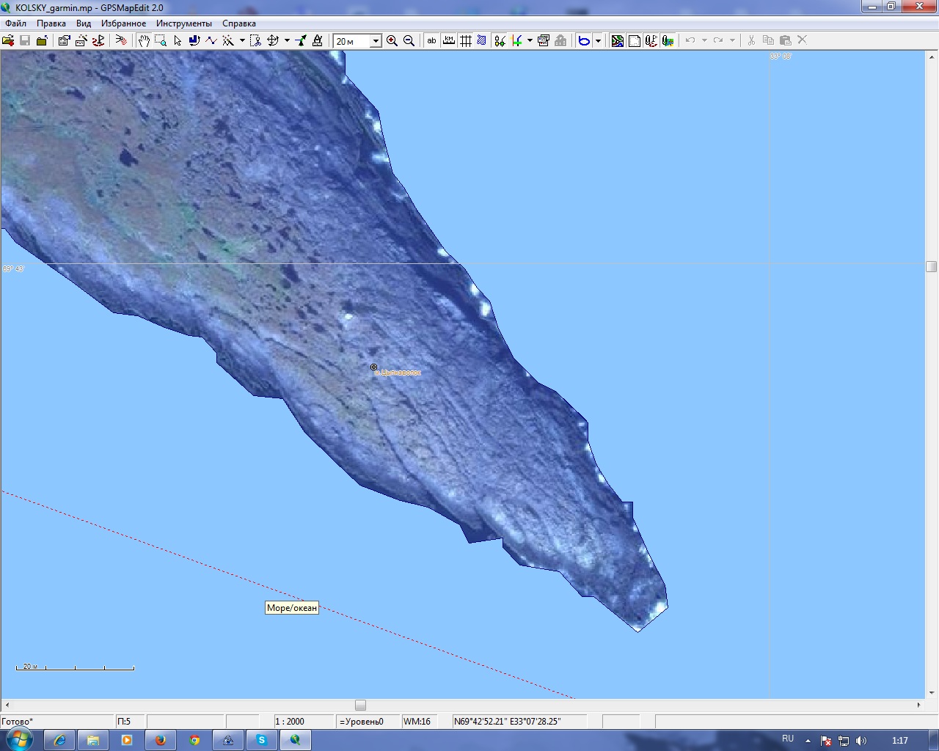Viewport: 939px width, 751px height.
Task: Open the 20 м zoom level dropdown
Action: 376,42
